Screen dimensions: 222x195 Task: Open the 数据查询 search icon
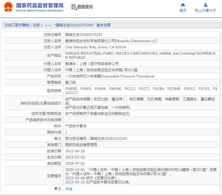coord(74,7)
